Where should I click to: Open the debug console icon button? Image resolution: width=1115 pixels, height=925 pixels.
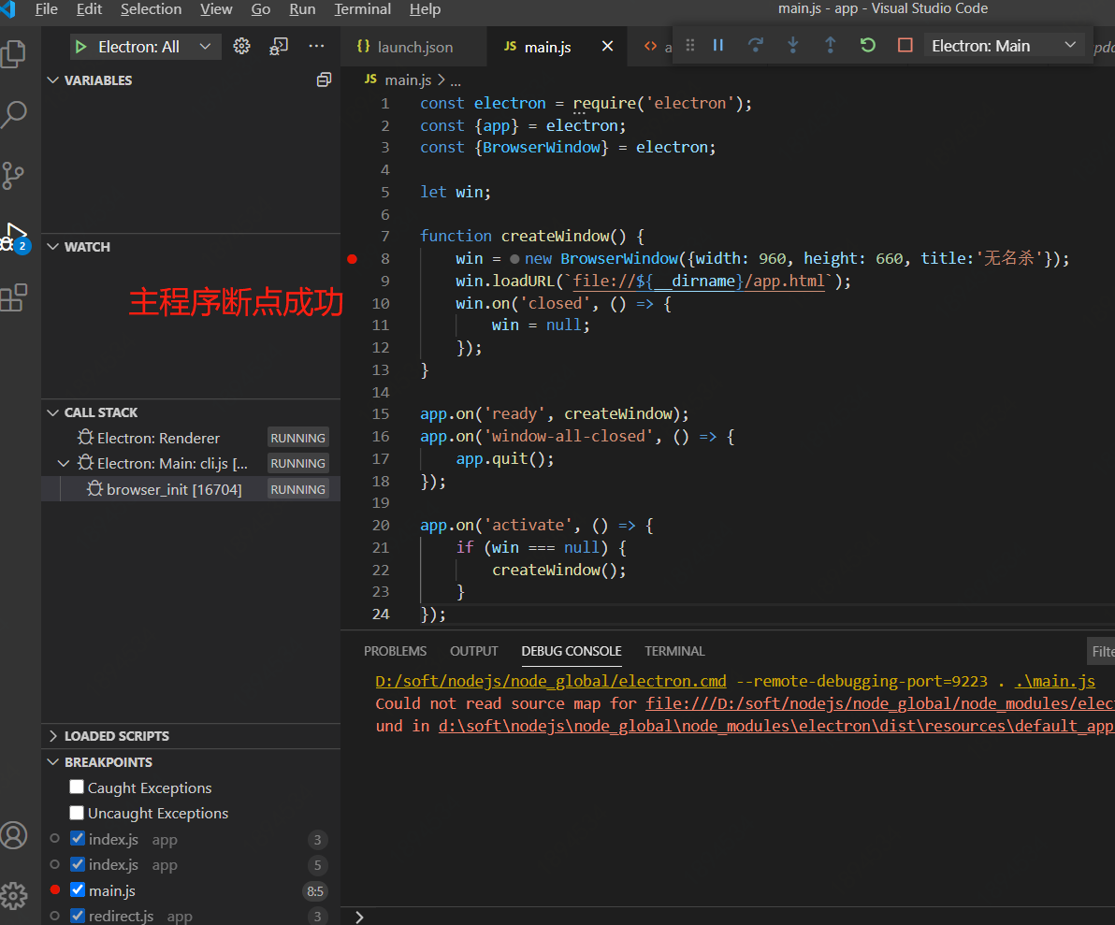(x=279, y=46)
